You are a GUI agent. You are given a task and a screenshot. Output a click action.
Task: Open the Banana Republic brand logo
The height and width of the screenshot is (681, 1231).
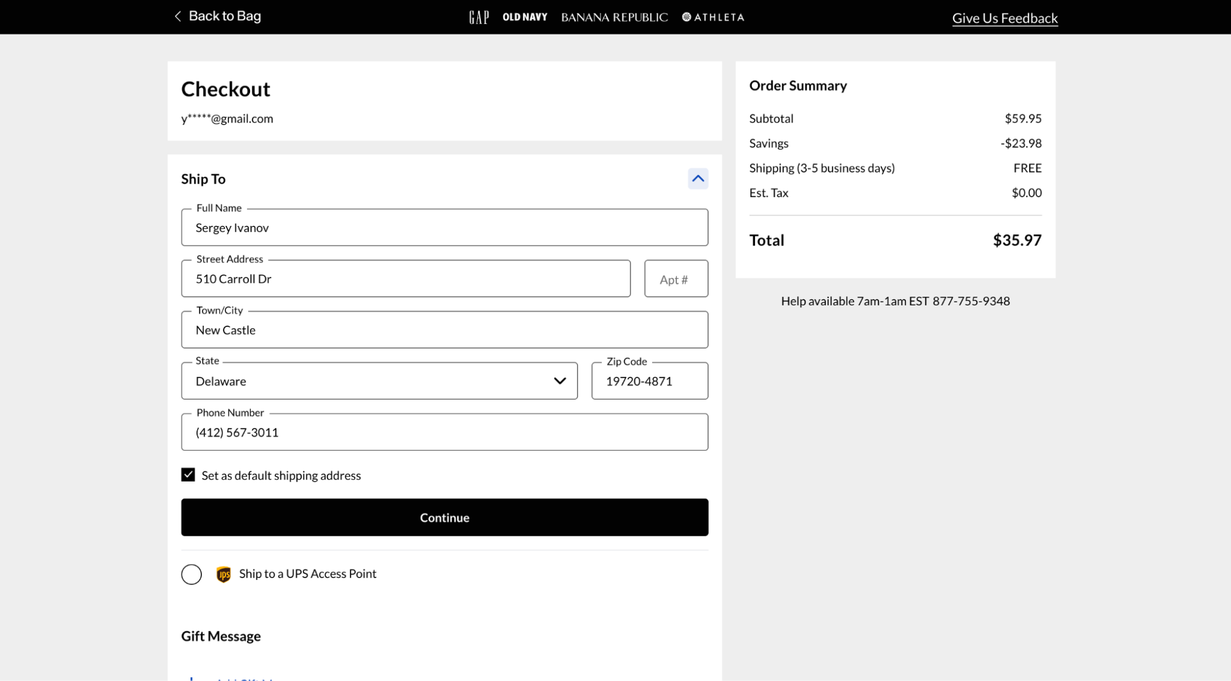tap(614, 17)
